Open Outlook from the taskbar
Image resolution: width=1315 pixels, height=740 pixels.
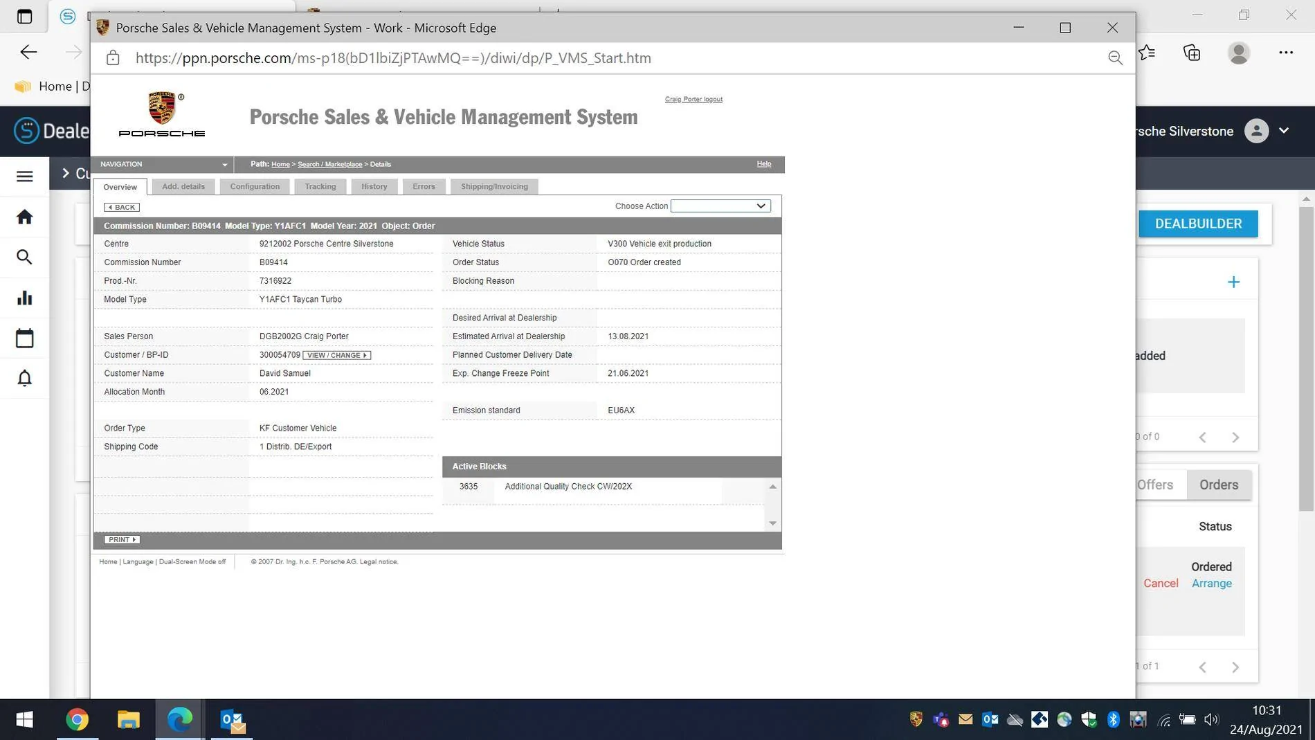tap(232, 720)
